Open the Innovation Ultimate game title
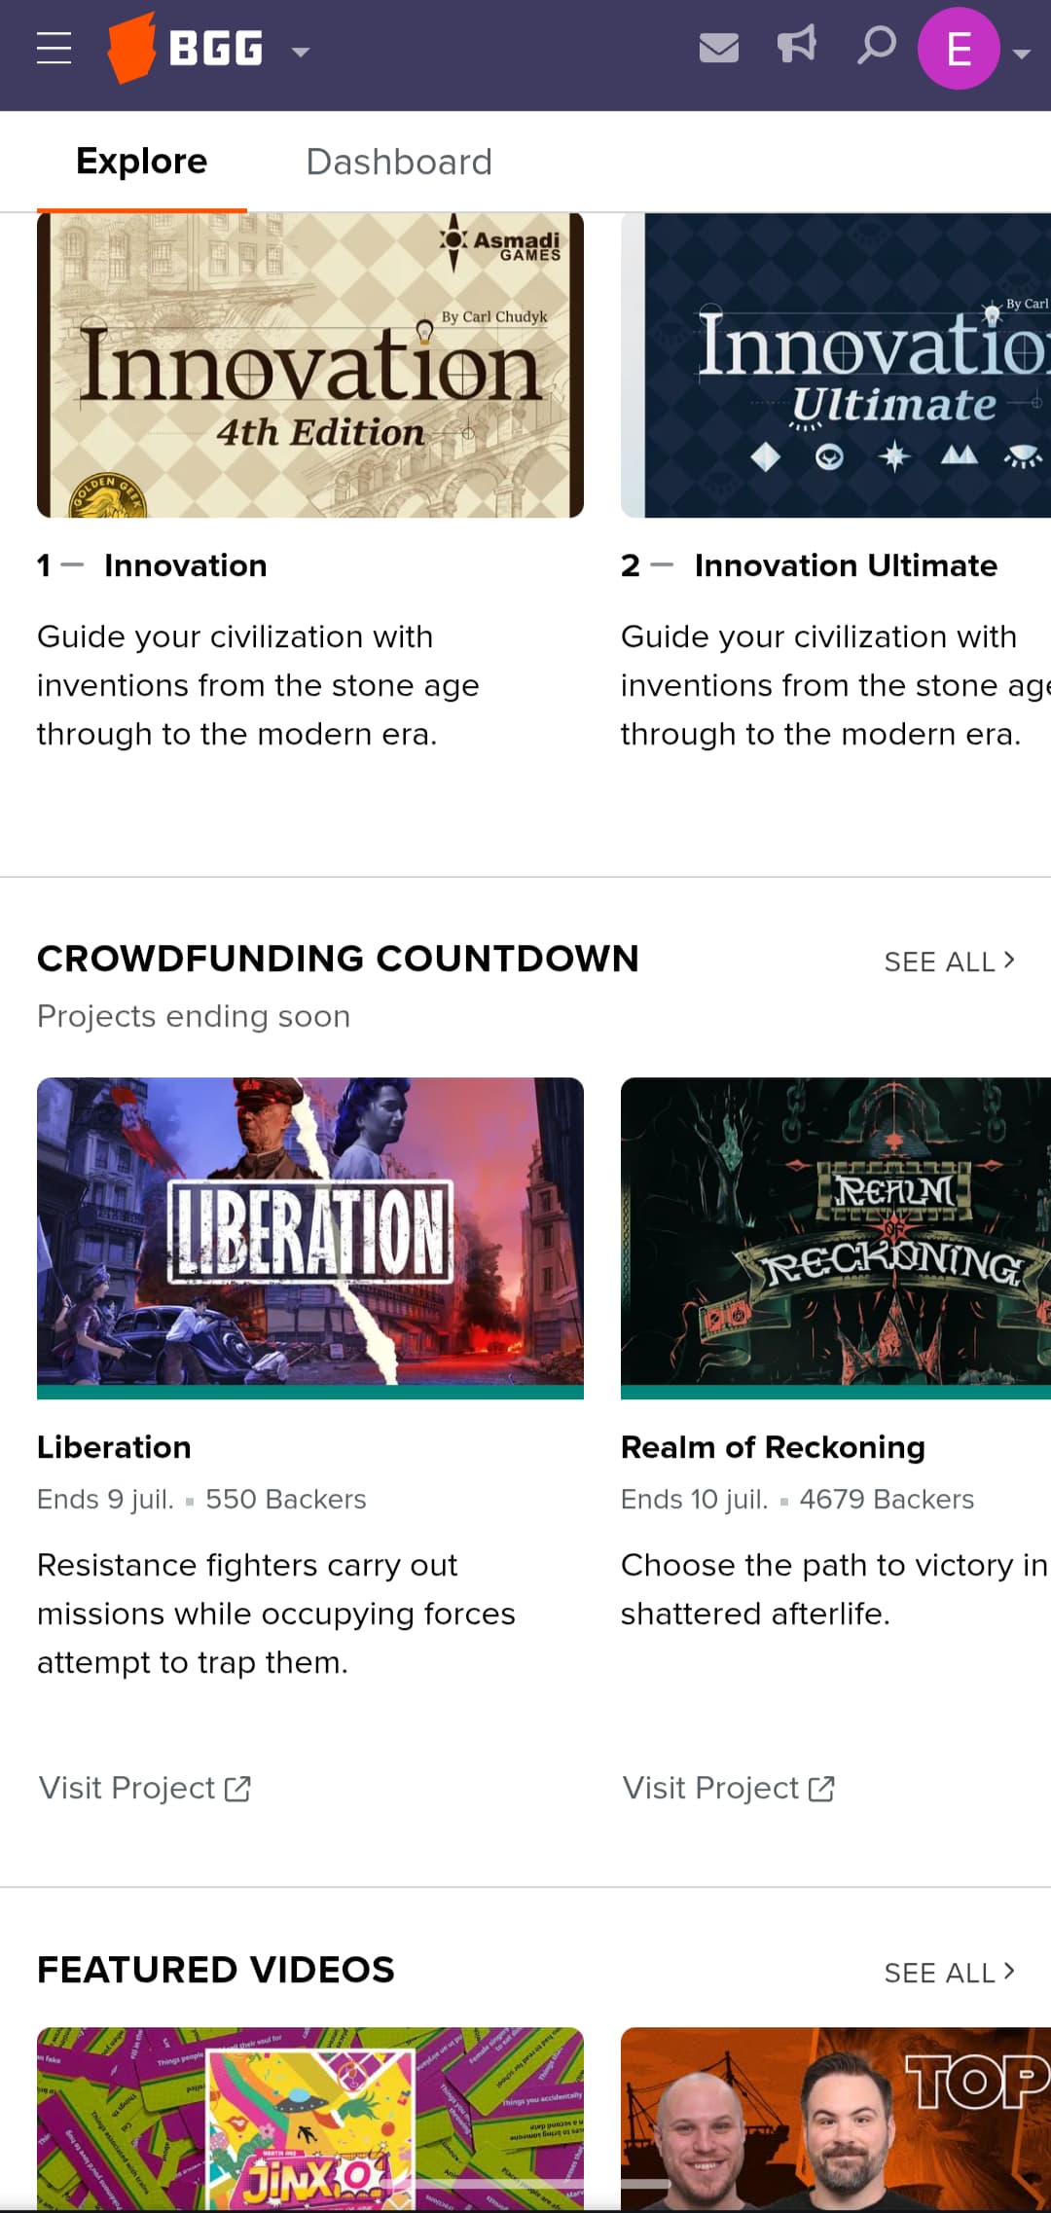The image size is (1051, 2213). (846, 565)
